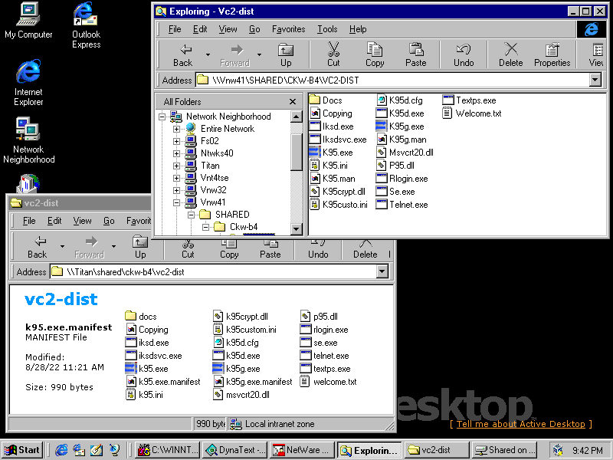Select Telnet.exe in Exploring window file list

click(x=402, y=205)
